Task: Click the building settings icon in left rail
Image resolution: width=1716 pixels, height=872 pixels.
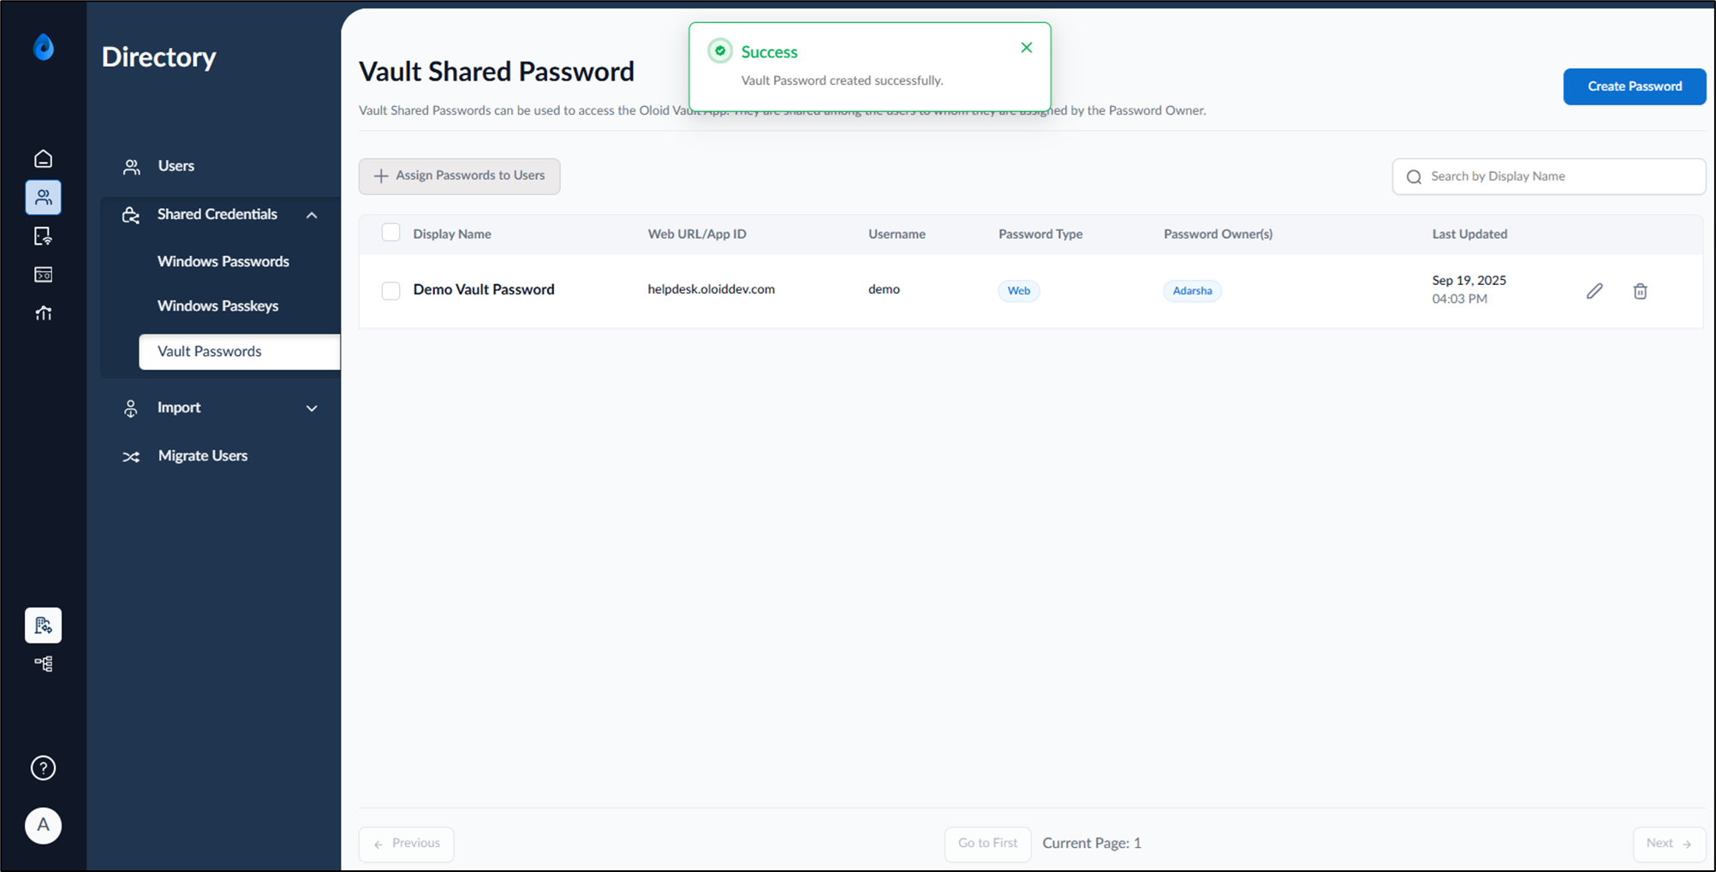Action: coord(43,626)
